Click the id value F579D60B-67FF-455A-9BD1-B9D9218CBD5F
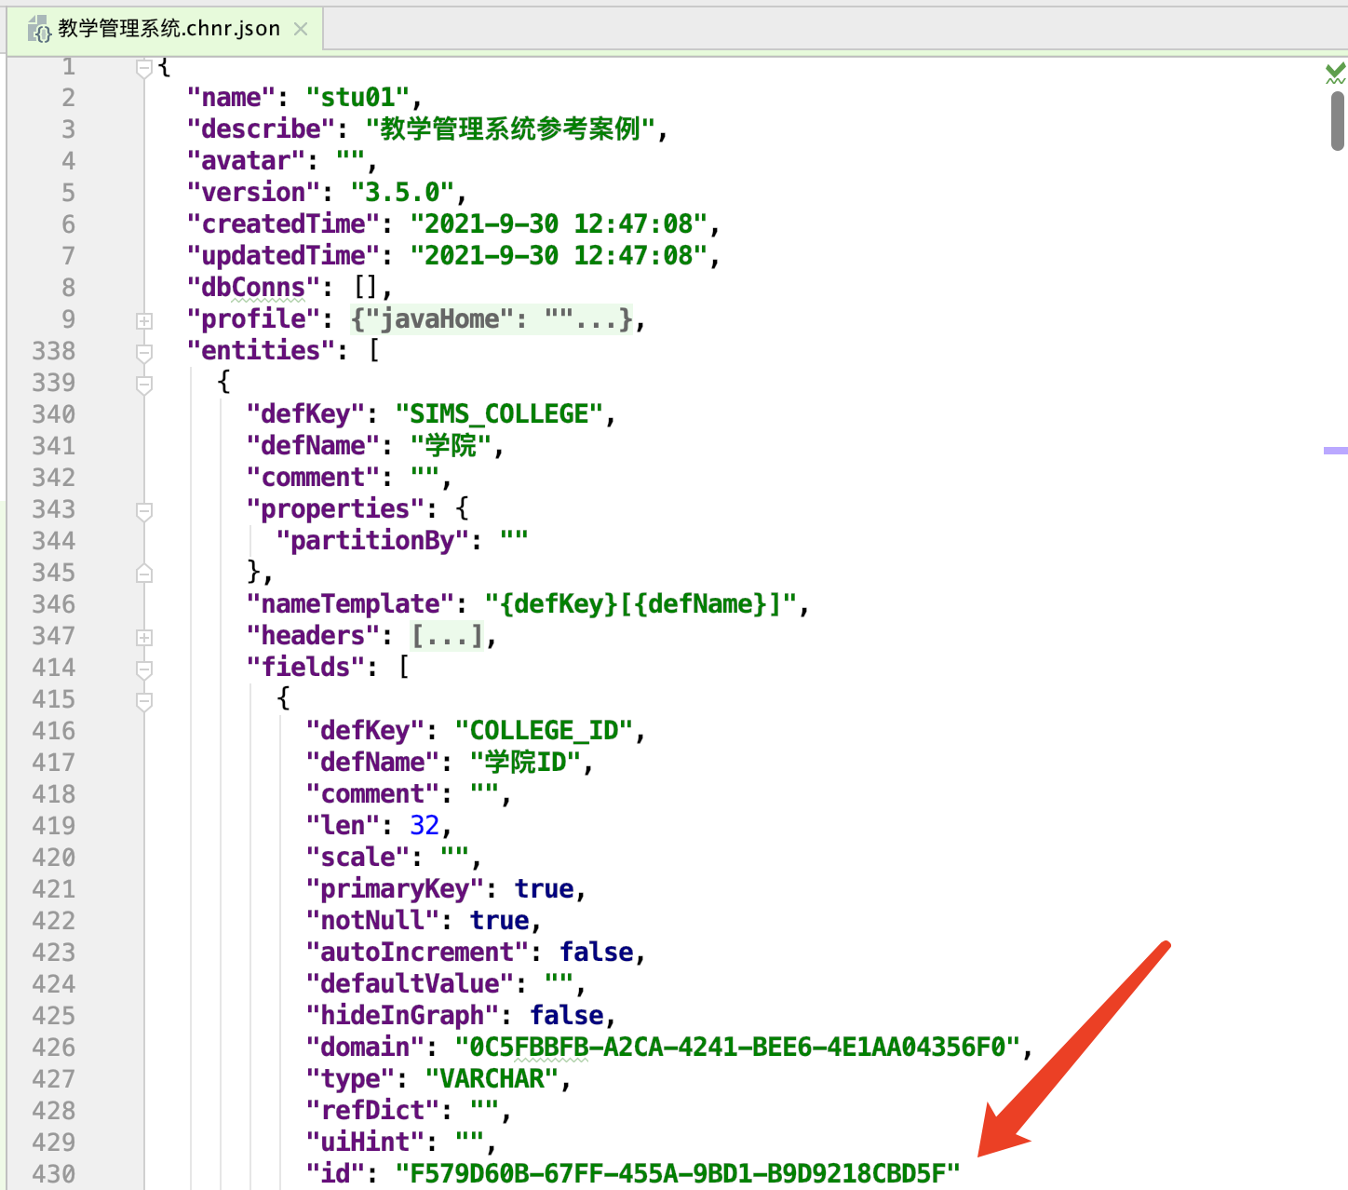 point(678,1174)
